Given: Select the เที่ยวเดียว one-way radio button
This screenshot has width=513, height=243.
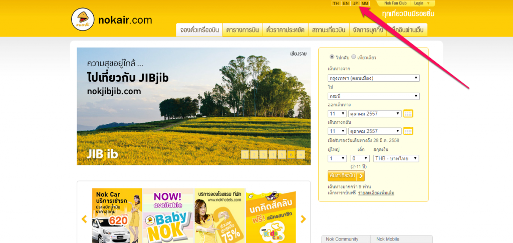Looking at the screenshot, I should coord(354,57).
